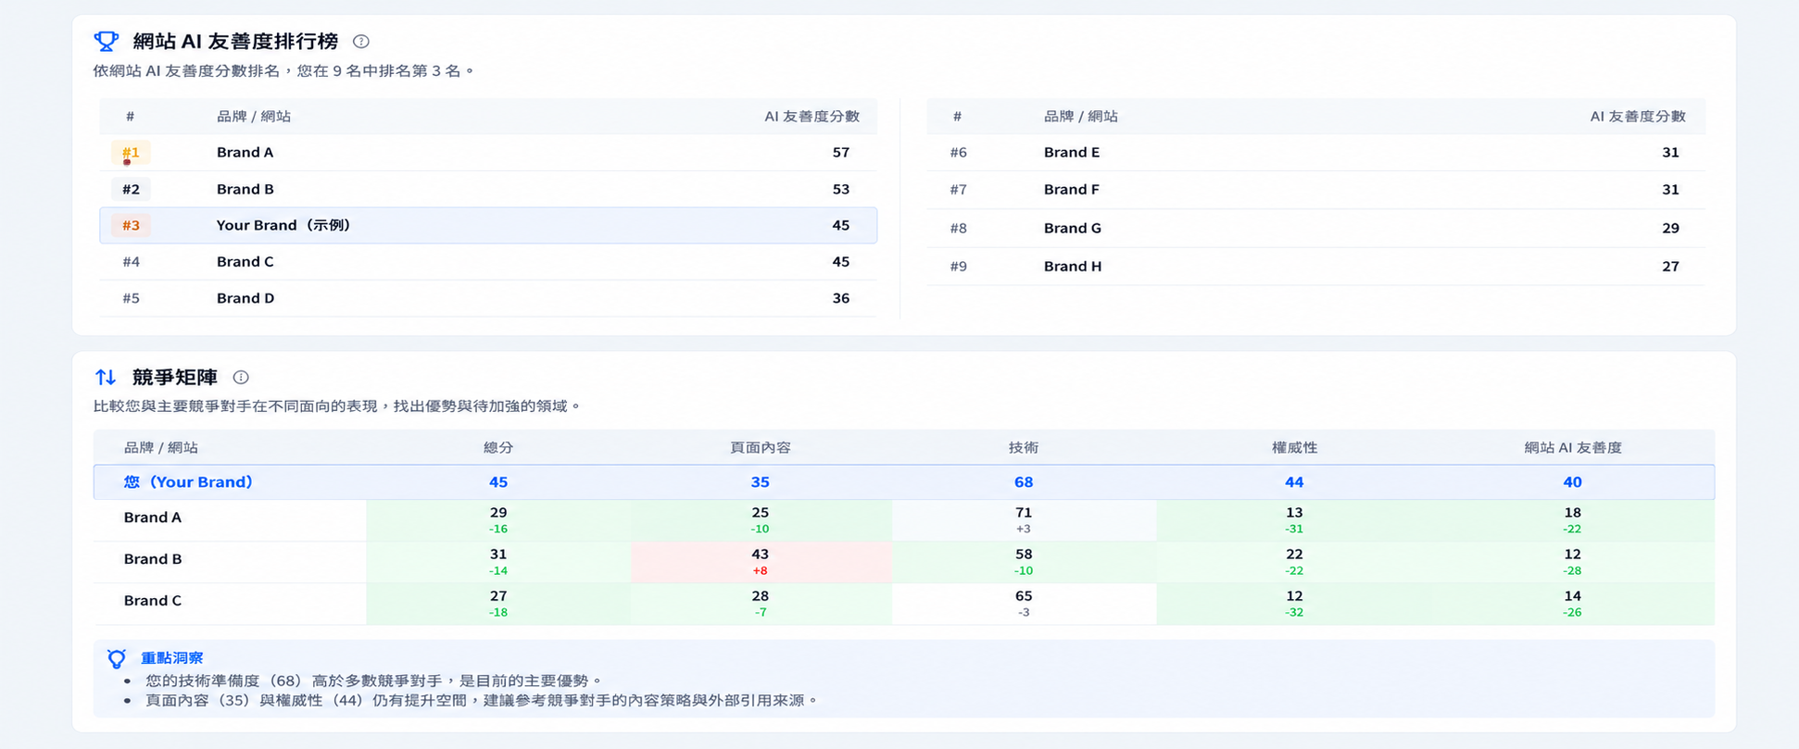1799x749 pixels.
Task: Open info tooltip next to 網站 AI 友善度排行榜
Action: [361, 42]
